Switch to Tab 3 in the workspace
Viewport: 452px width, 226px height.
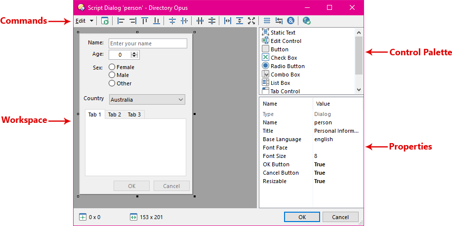click(x=134, y=114)
